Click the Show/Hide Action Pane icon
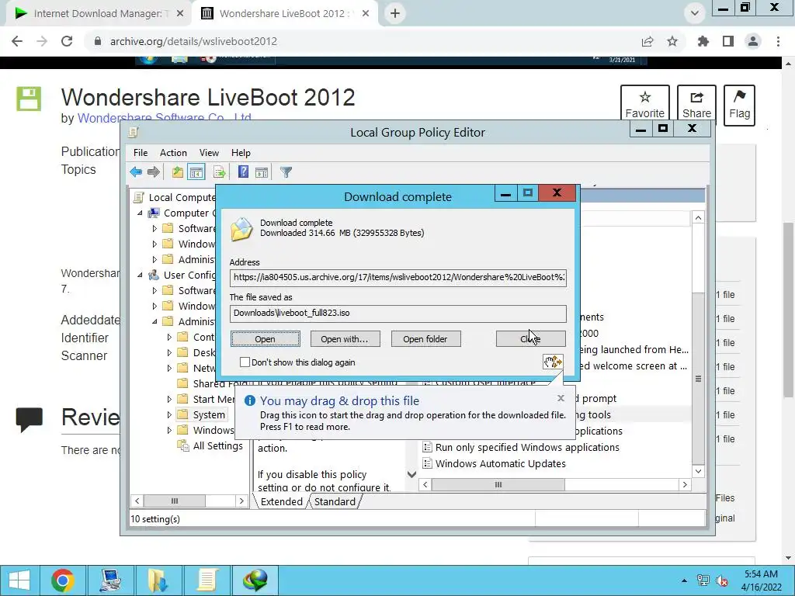The width and height of the screenshot is (795, 596). click(262, 172)
